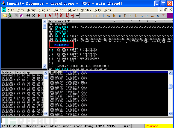Viewport: 174px width, 128px height.
Task: Show run trace via '...' button
Action: click(x=153, y=16)
